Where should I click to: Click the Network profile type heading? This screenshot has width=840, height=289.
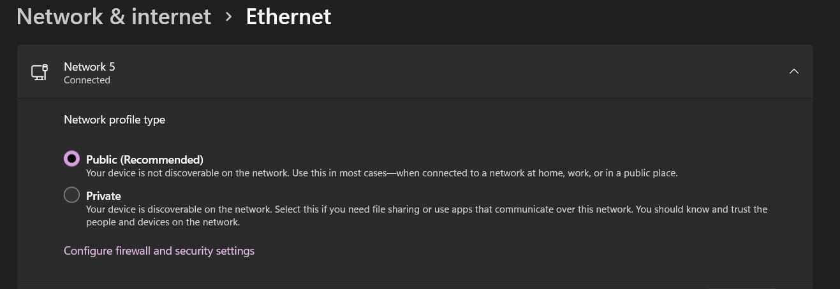click(114, 120)
